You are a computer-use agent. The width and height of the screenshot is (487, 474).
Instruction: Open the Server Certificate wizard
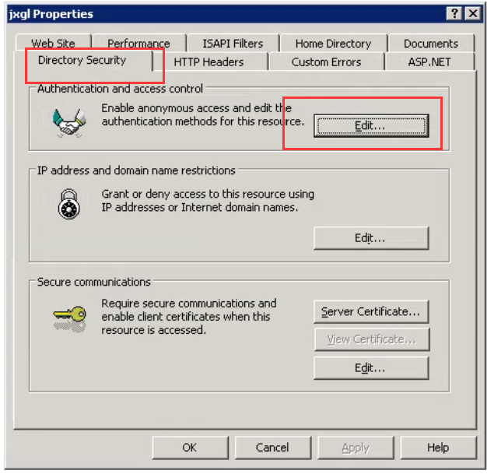tap(370, 312)
